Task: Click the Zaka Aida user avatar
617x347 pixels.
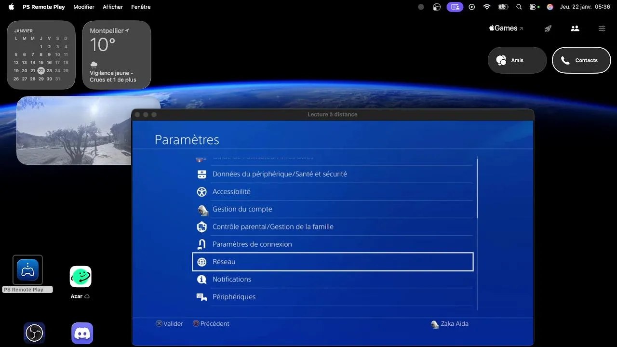Action: [435, 324]
